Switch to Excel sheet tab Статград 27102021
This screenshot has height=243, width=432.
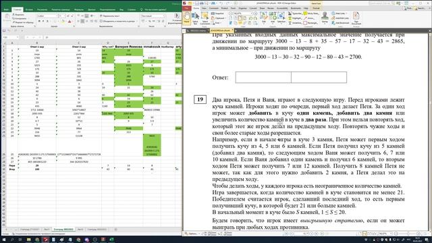tap(30, 230)
